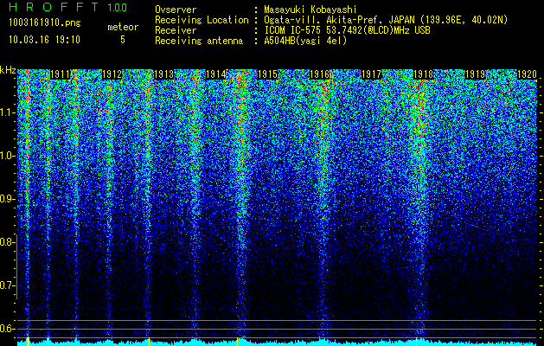The height and width of the screenshot is (346, 544).
Task: Click the ICOM IC-575 receiver text
Action: pos(347,30)
